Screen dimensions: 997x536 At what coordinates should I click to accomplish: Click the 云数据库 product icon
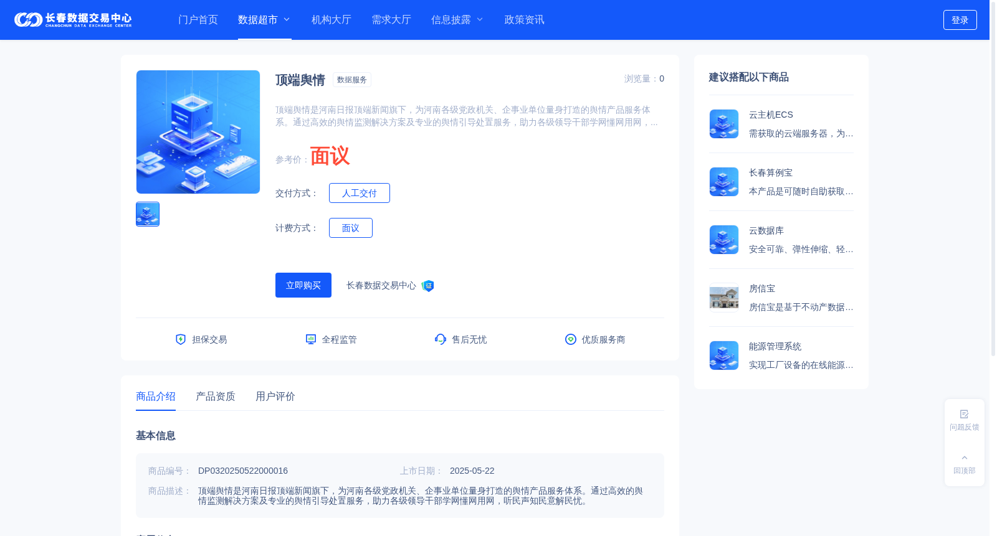(x=724, y=240)
